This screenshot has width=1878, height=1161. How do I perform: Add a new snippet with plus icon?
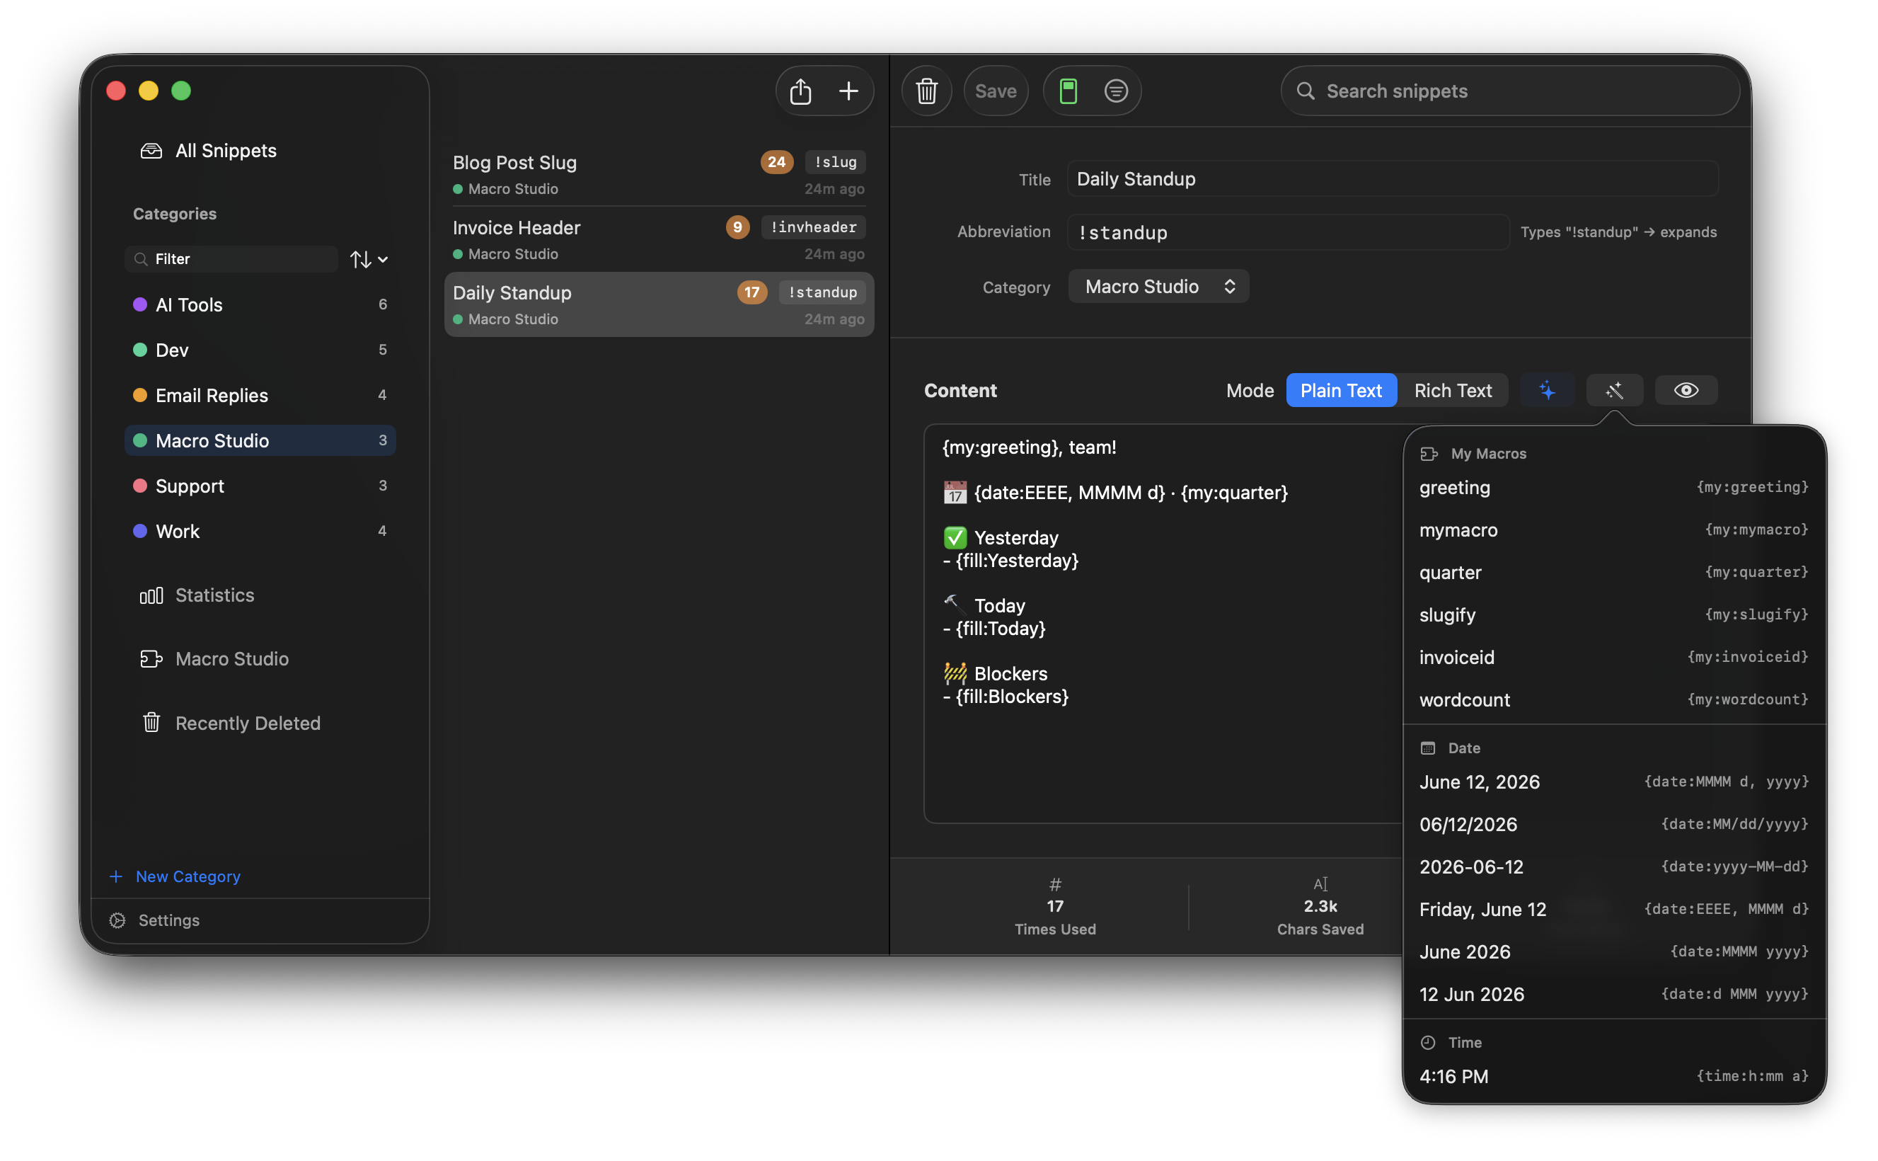click(x=849, y=91)
